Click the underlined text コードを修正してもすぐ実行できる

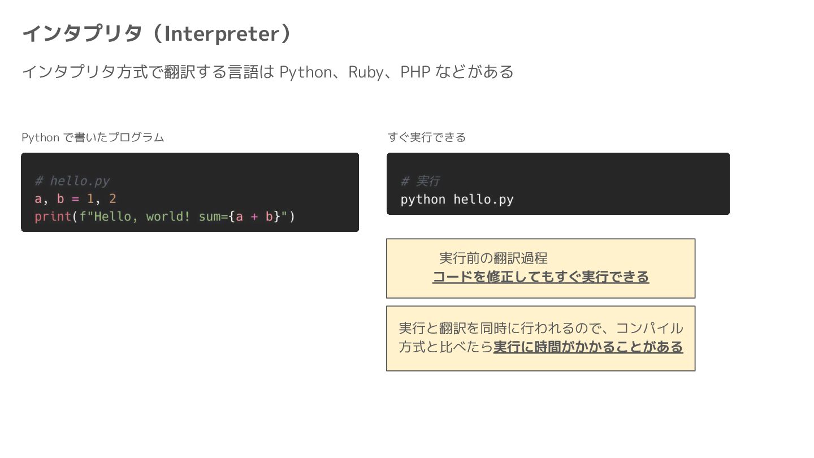(x=541, y=277)
